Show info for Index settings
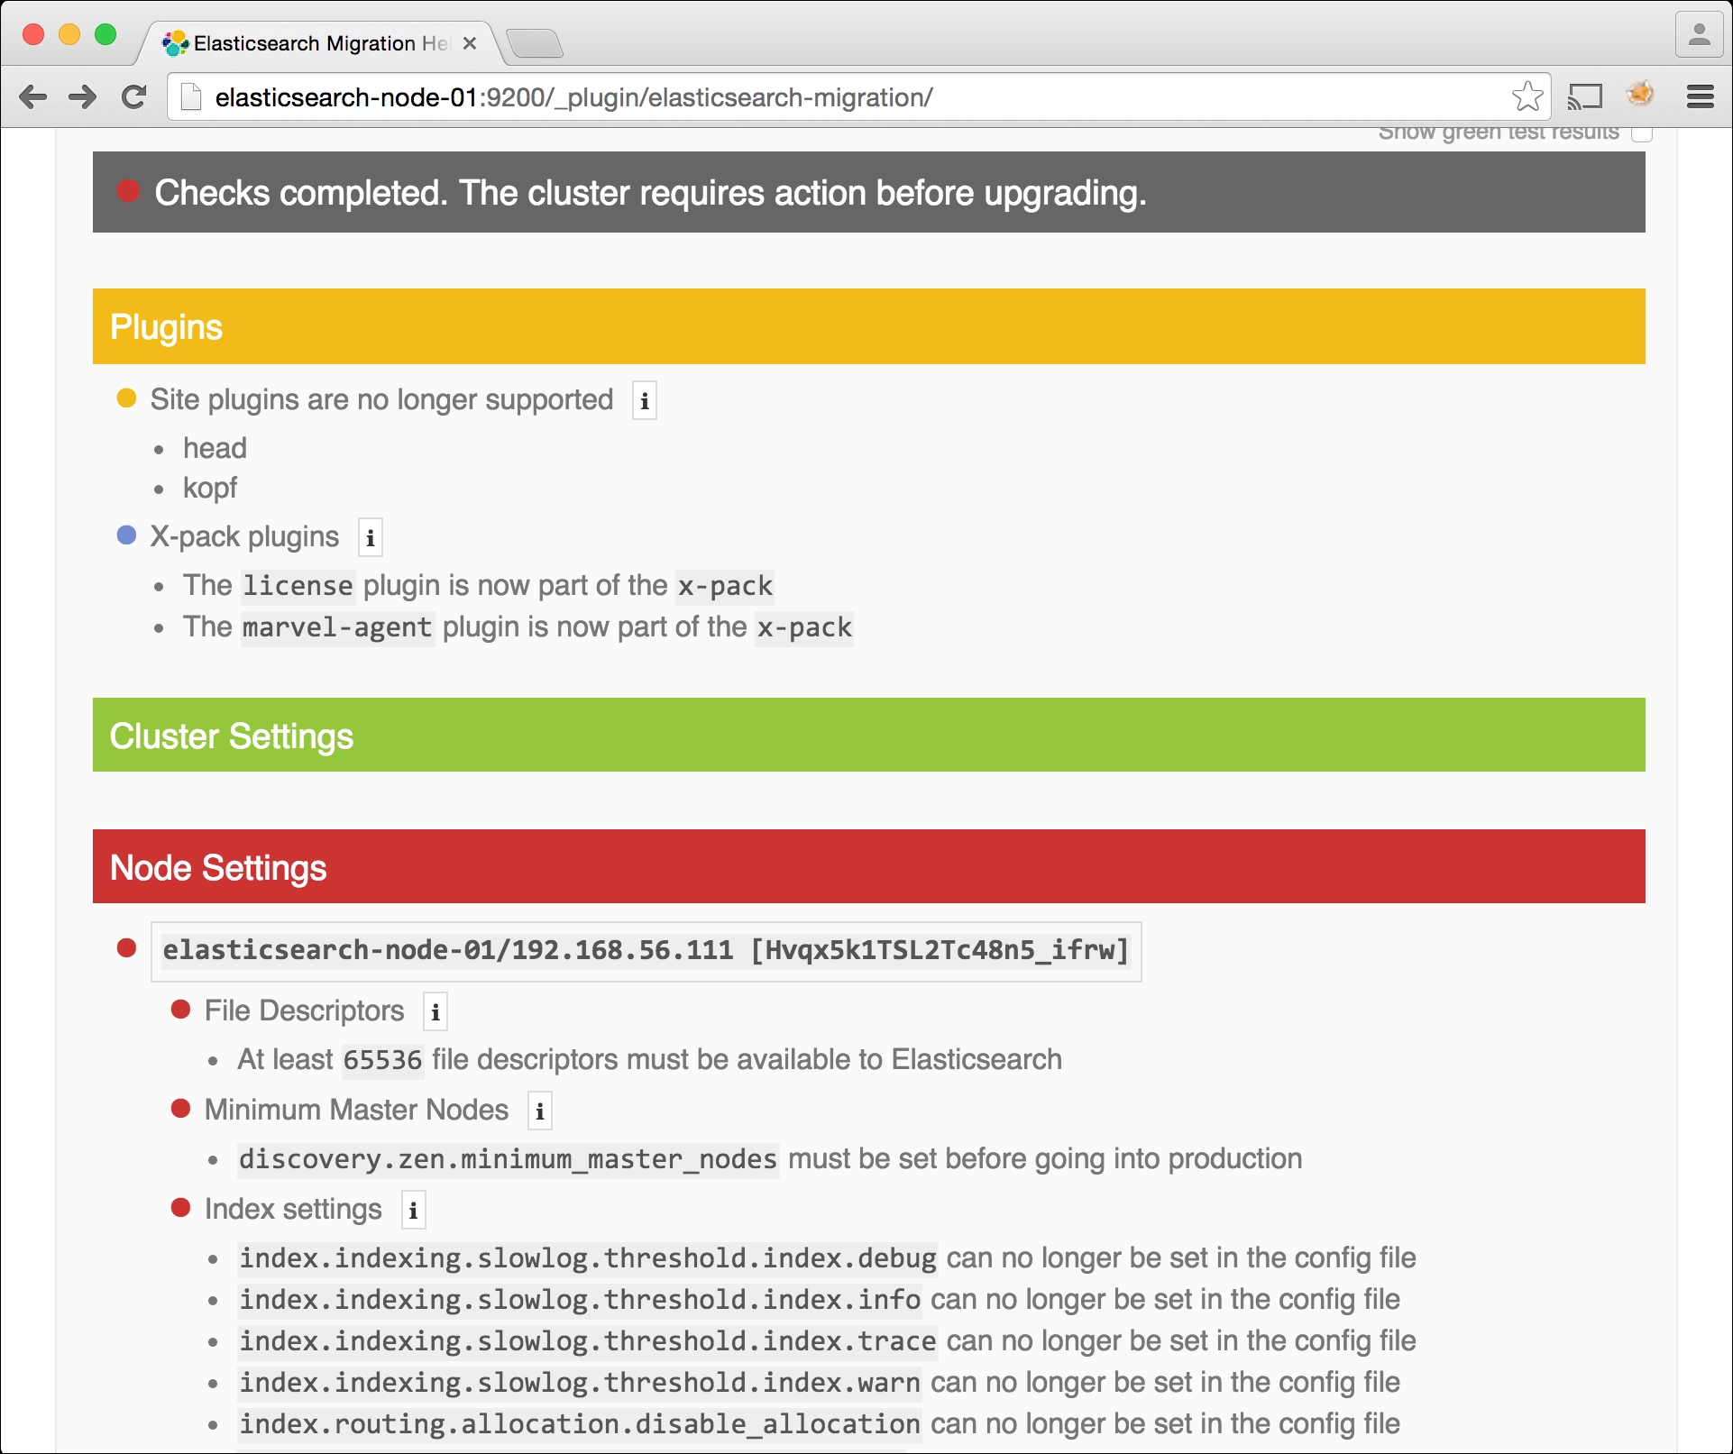Viewport: 1733px width, 1454px height. pyautogui.click(x=414, y=1211)
